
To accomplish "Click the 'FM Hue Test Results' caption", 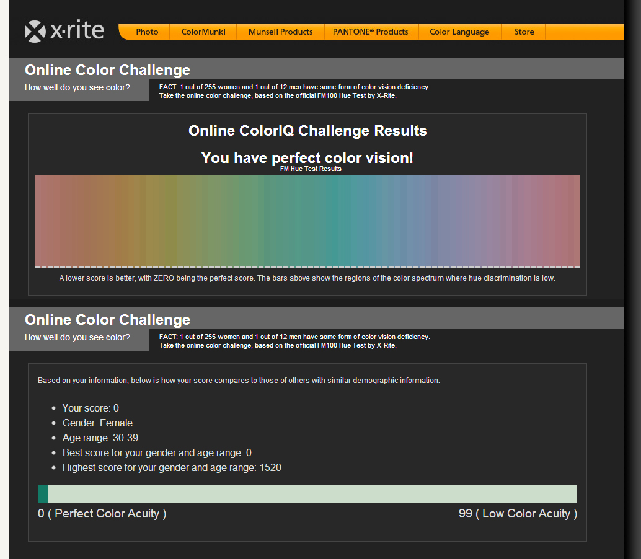I will coord(311,169).
